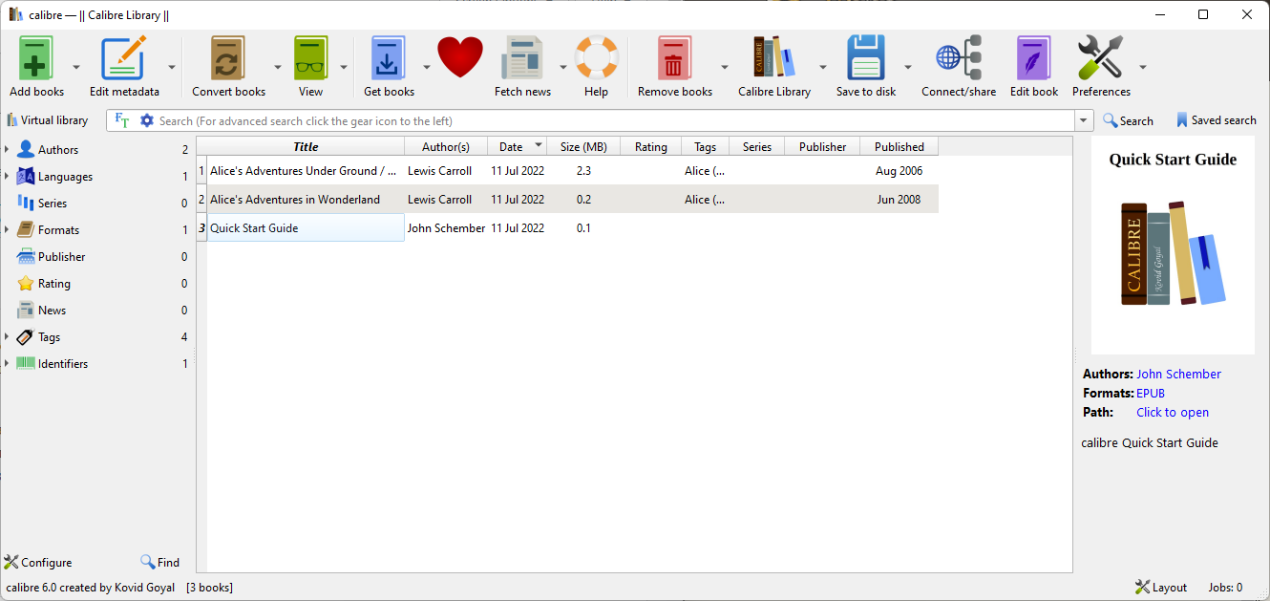Viewport: 1270px width, 601px height.
Task: Open Fetch news dropdown arrow
Action: (x=563, y=68)
